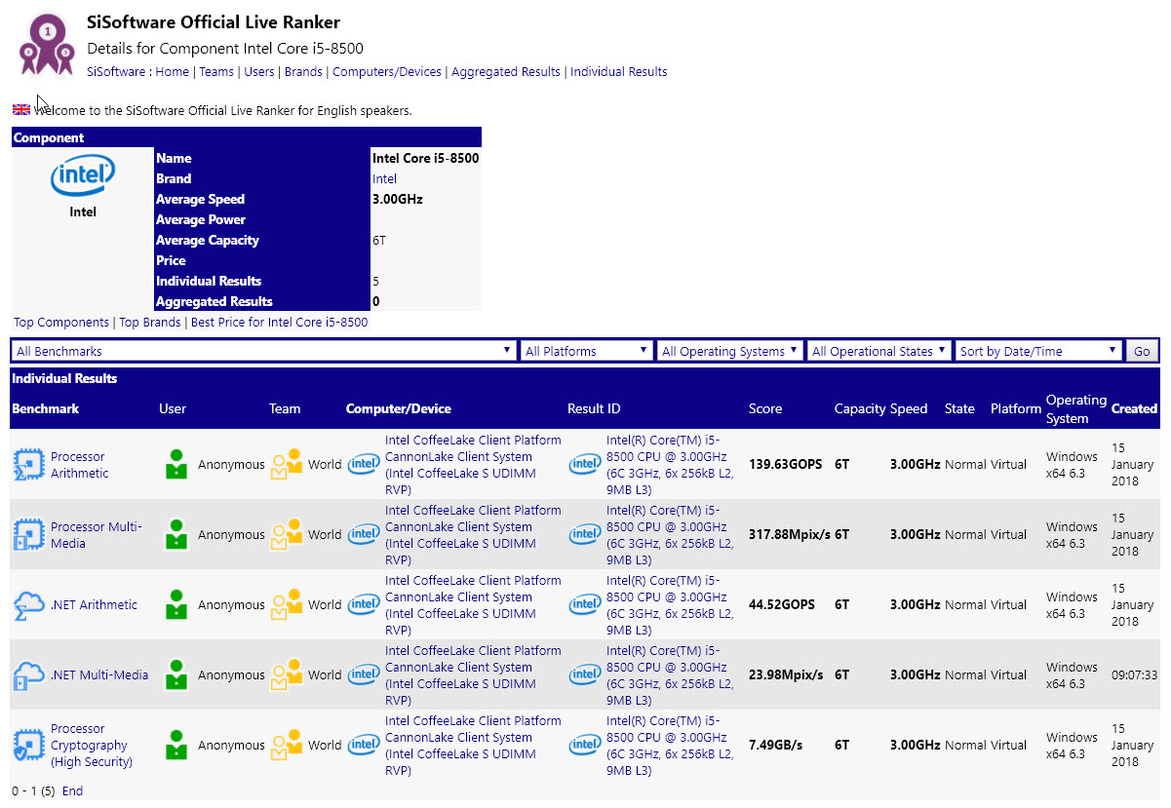This screenshot has height=808, width=1171.
Task: Click the End pagination link
Action: tap(72, 791)
